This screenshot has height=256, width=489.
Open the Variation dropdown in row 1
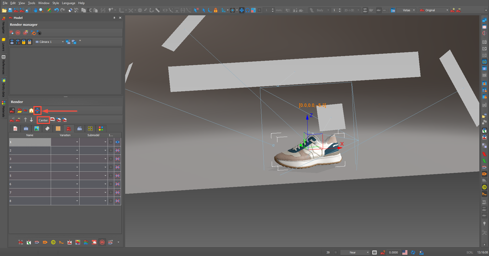[x=77, y=142]
